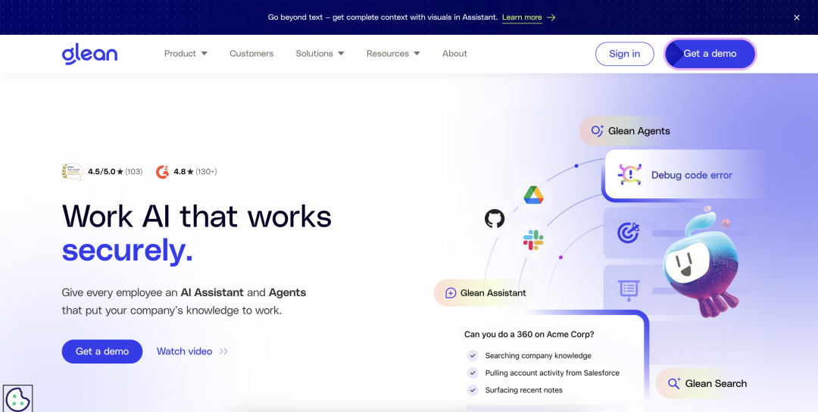The height and width of the screenshot is (412, 818).
Task: Click the Gartner Peer Insights badge
Action: coord(72,172)
